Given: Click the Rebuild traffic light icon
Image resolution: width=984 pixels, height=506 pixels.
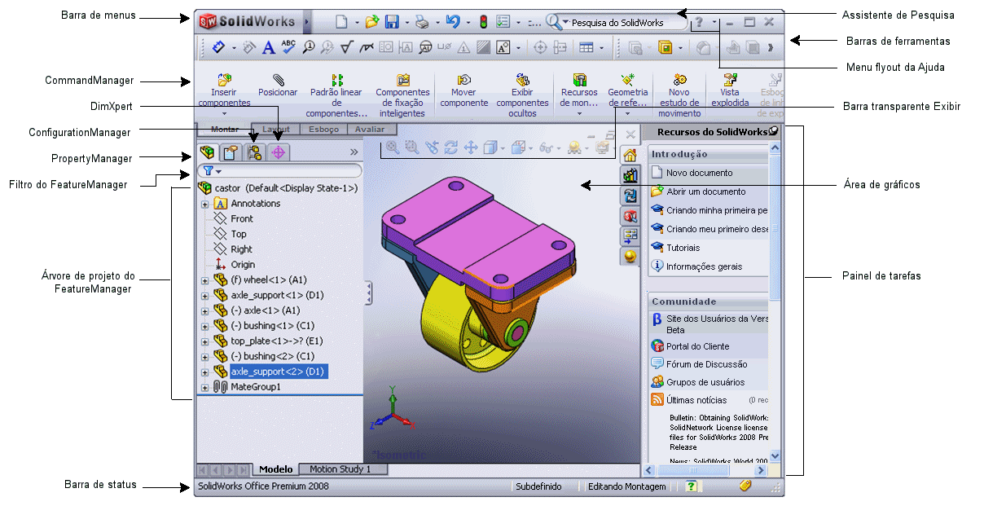Looking at the screenshot, I should coord(482,22).
